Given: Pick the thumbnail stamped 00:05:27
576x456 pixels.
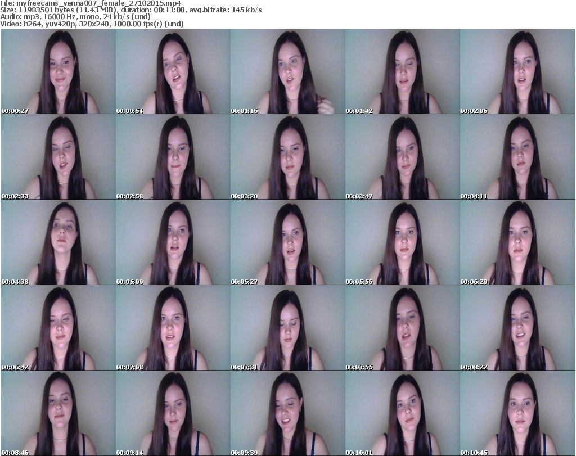Looking at the screenshot, I should point(287,242).
